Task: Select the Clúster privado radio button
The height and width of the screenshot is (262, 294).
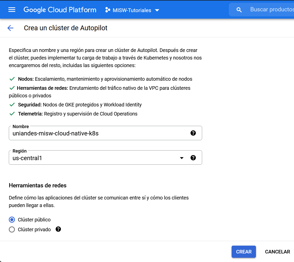Action: pyautogui.click(x=12, y=229)
